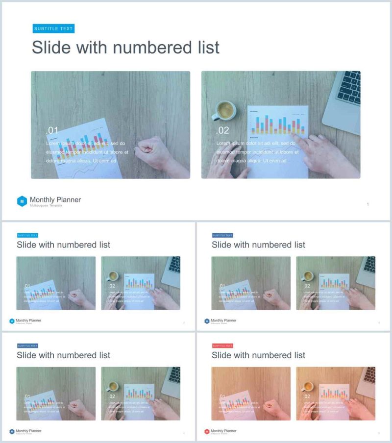Select the middle-left slide's title text
The height and width of the screenshot is (443, 392).
click(63, 245)
